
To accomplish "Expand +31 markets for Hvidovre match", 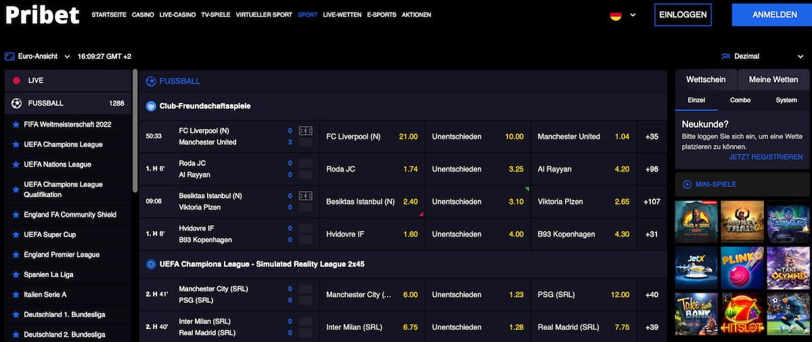I will [x=652, y=234].
